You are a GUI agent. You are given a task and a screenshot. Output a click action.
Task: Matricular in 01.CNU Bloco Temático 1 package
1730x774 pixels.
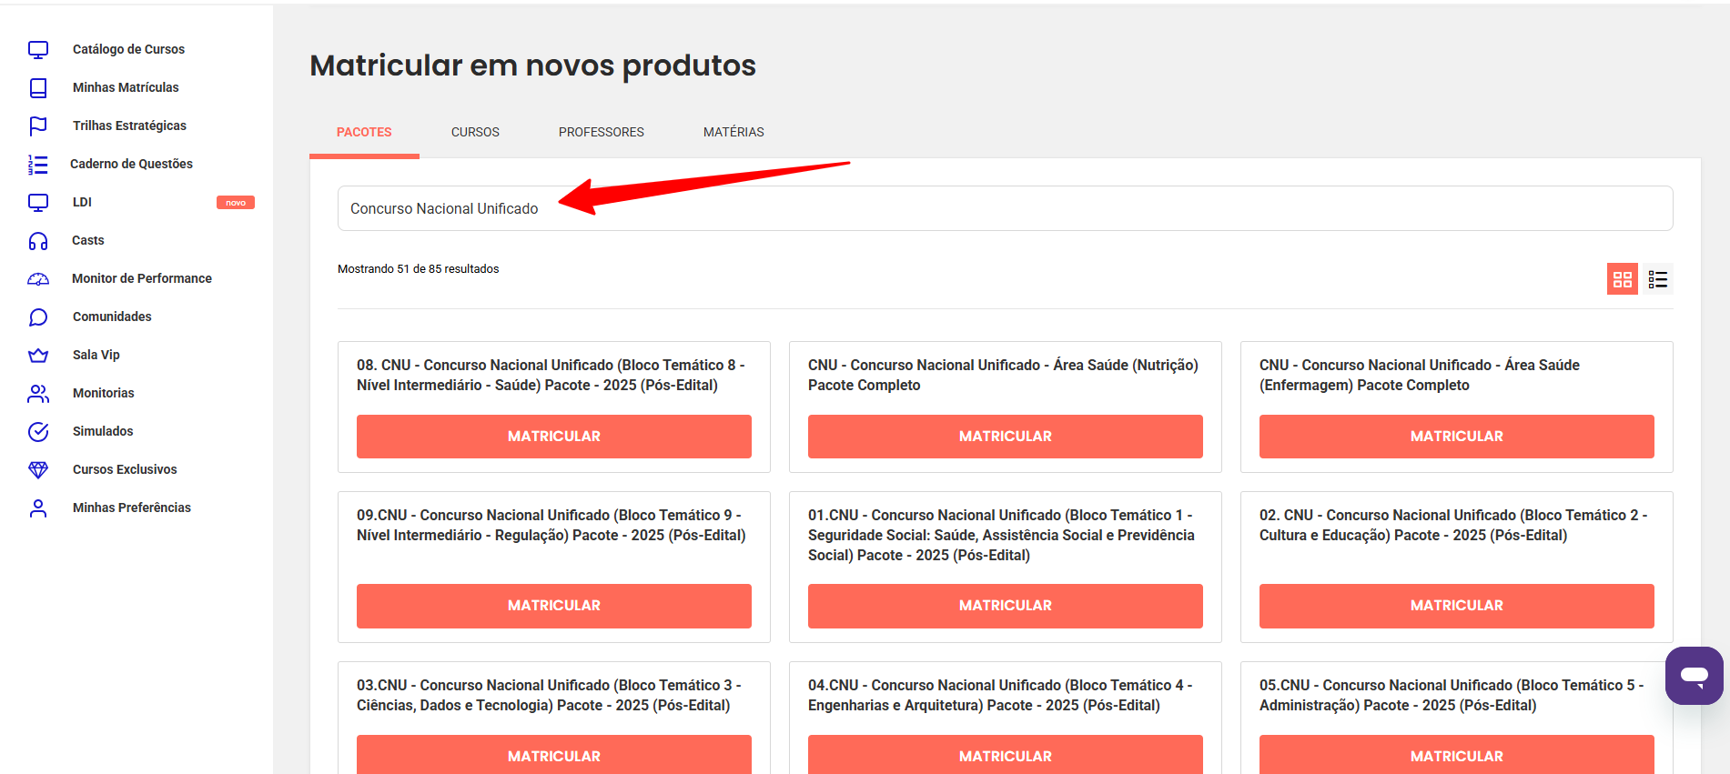pos(1006,606)
